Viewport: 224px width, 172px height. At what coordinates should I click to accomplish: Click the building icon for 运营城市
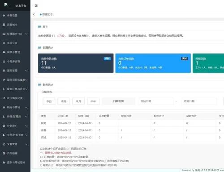tap(4, 25)
